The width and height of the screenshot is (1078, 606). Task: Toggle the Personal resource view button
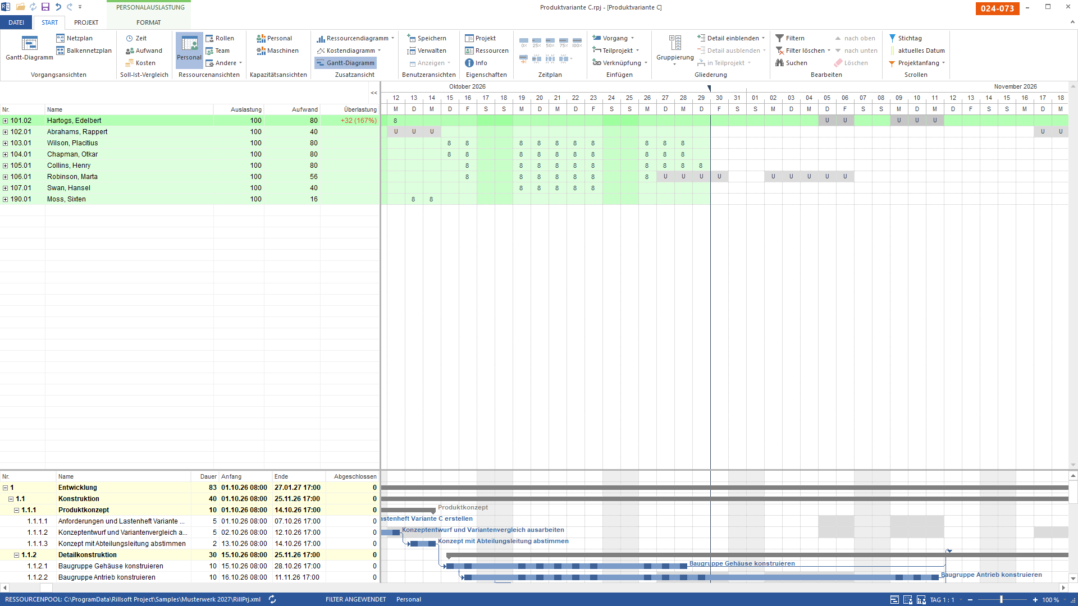189,50
